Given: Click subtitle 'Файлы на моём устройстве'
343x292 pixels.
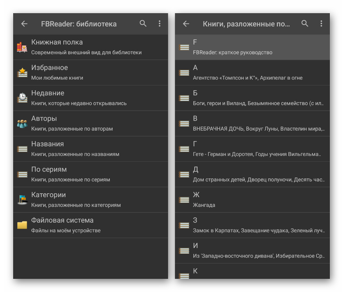Looking at the screenshot, I should pos(66,230).
